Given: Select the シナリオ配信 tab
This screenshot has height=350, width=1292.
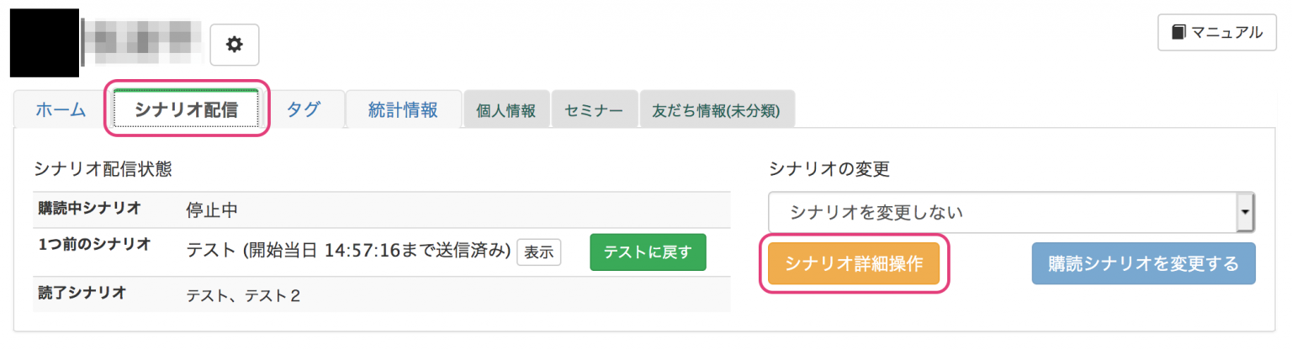Looking at the screenshot, I should 187,109.
